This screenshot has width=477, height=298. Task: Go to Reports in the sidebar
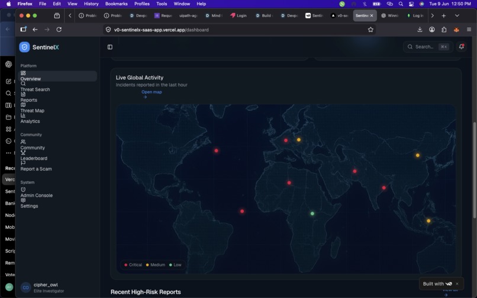pos(28,100)
